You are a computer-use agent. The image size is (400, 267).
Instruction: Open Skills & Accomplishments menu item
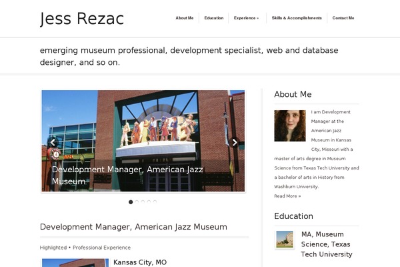(x=297, y=18)
